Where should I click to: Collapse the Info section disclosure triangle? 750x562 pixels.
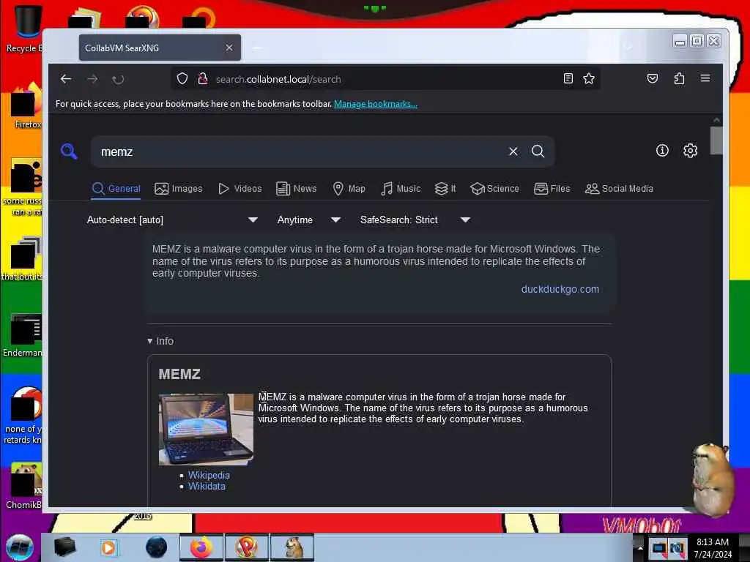tap(149, 341)
